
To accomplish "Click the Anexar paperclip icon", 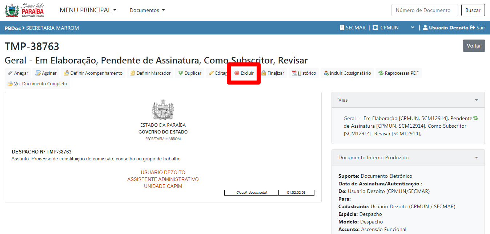I will [11, 73].
